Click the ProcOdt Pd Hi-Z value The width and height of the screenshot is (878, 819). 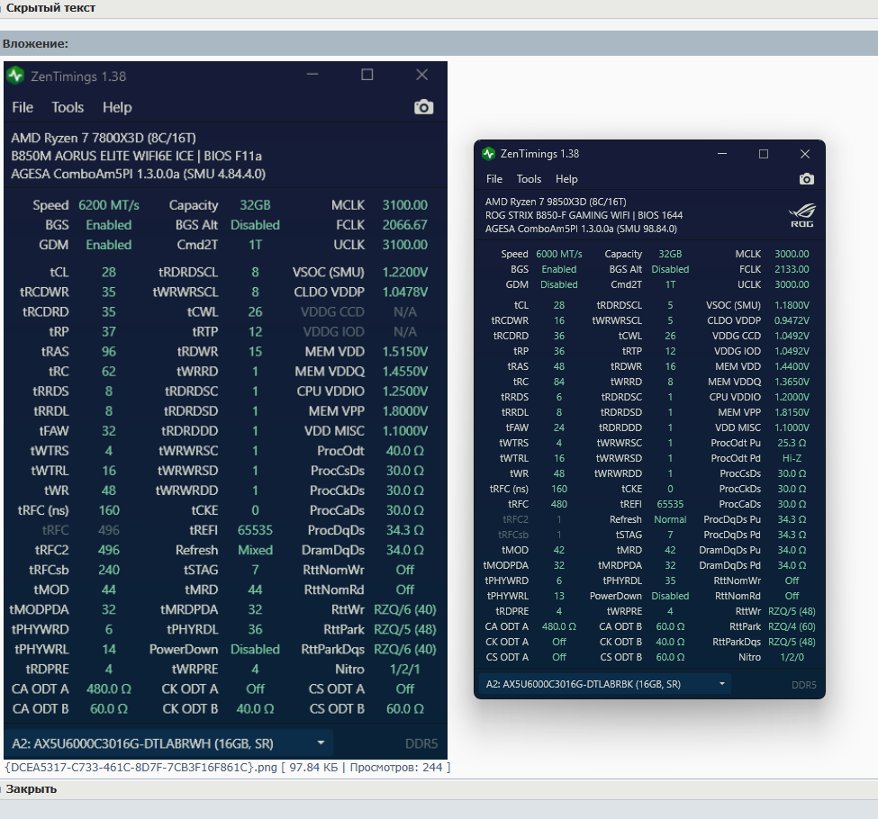792,458
